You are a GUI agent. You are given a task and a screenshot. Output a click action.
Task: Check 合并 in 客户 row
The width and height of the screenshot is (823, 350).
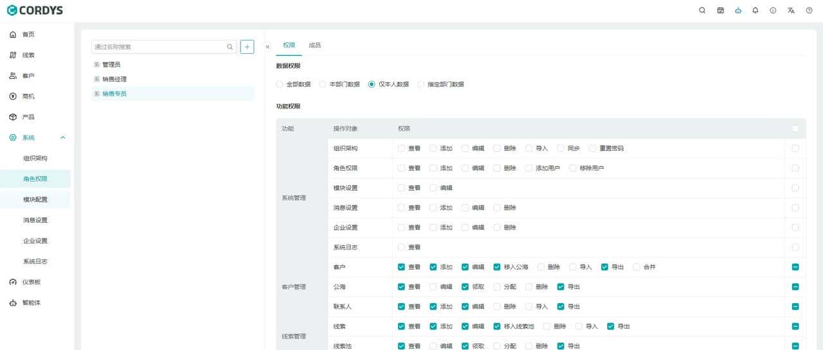click(637, 267)
